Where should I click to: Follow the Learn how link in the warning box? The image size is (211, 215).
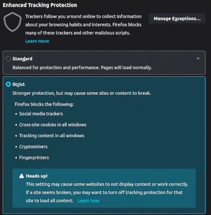pyautogui.click(x=88, y=201)
